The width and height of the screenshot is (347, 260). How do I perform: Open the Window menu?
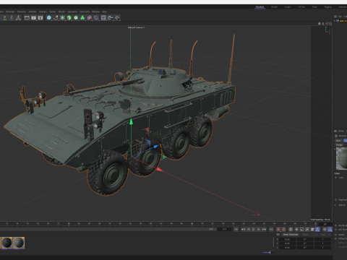pos(95,12)
